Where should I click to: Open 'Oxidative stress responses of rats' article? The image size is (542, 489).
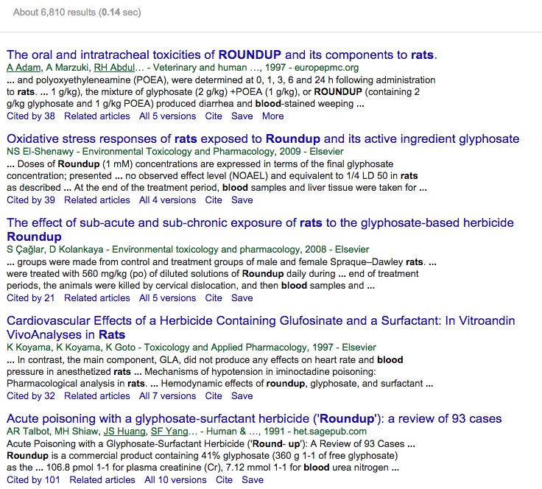tap(263, 138)
